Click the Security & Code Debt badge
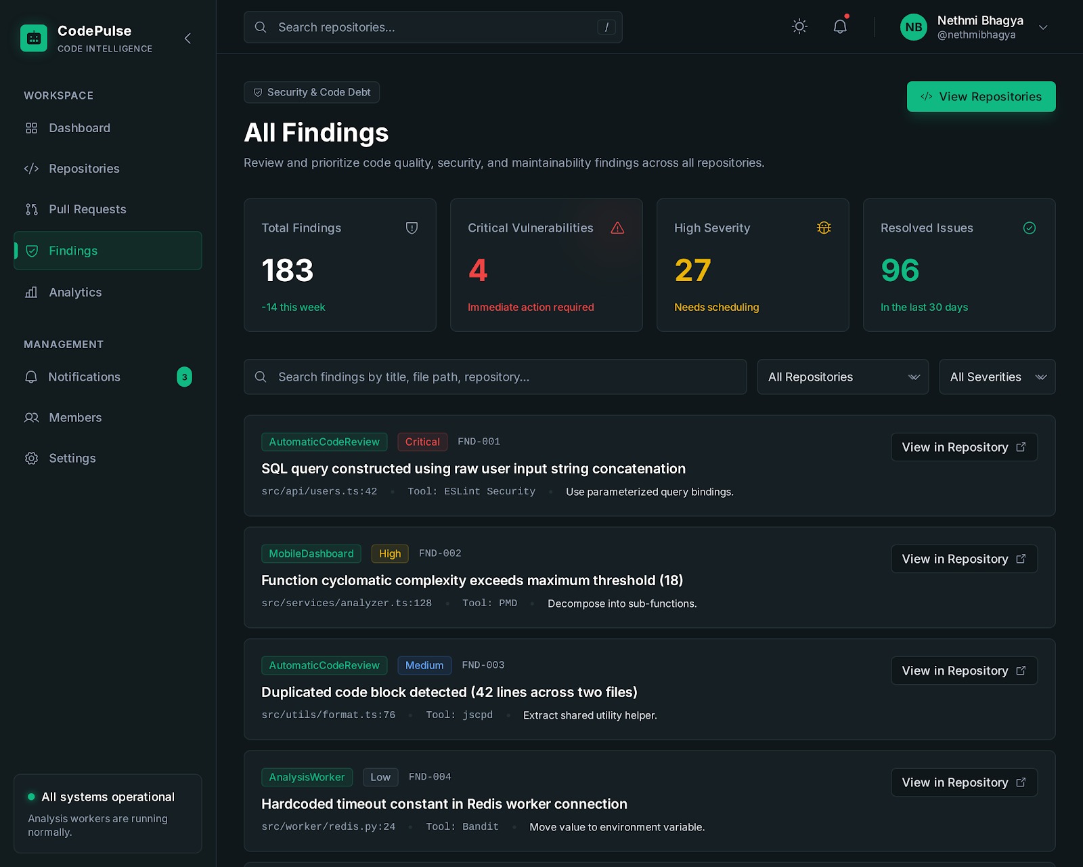 (x=311, y=92)
